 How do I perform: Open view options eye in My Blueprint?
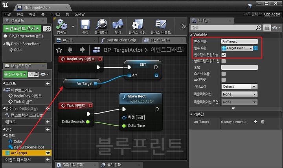point(44,74)
